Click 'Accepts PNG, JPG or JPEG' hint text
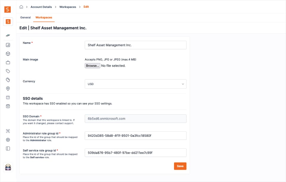Image resolution: width=286 pixels, height=182 pixels. pos(111,59)
